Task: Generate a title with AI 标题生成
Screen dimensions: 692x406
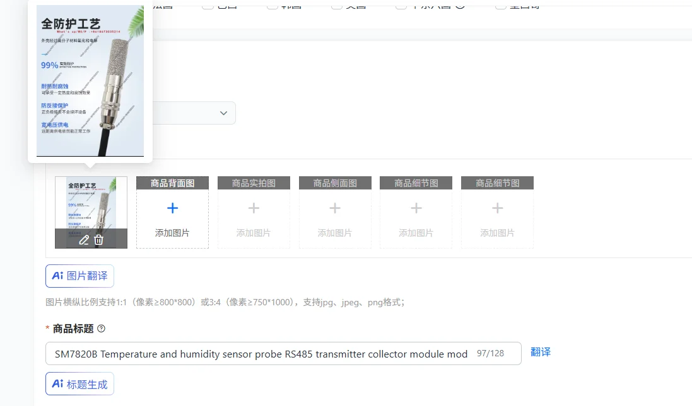Action: (x=80, y=384)
